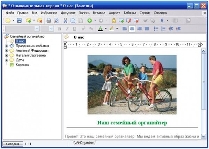The width and height of the screenshot is (209, 149).
Task: Open the dropdown arrow beside Add entry icon
Action: point(34,20)
